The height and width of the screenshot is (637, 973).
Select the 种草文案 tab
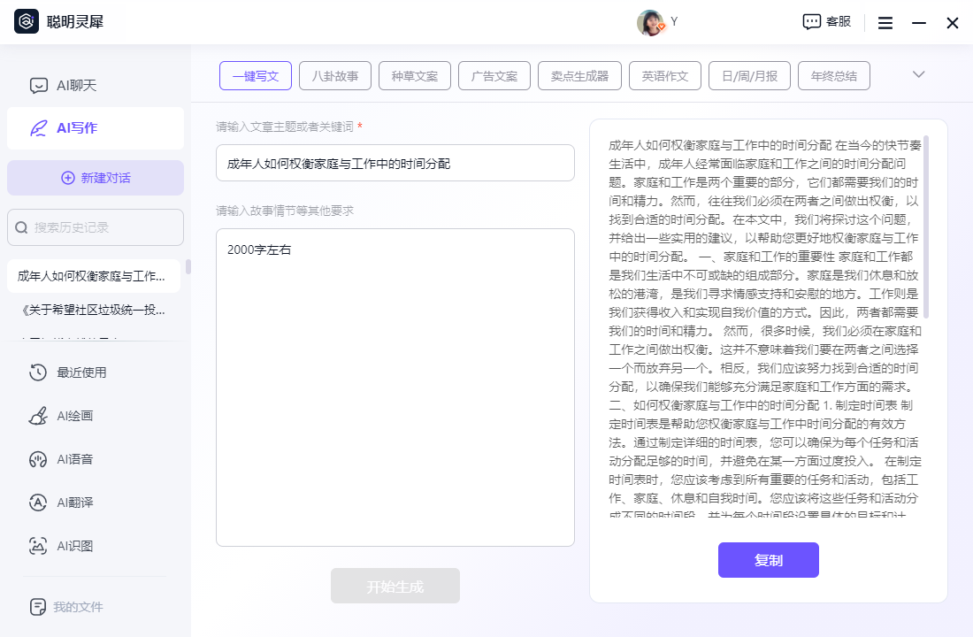415,76
